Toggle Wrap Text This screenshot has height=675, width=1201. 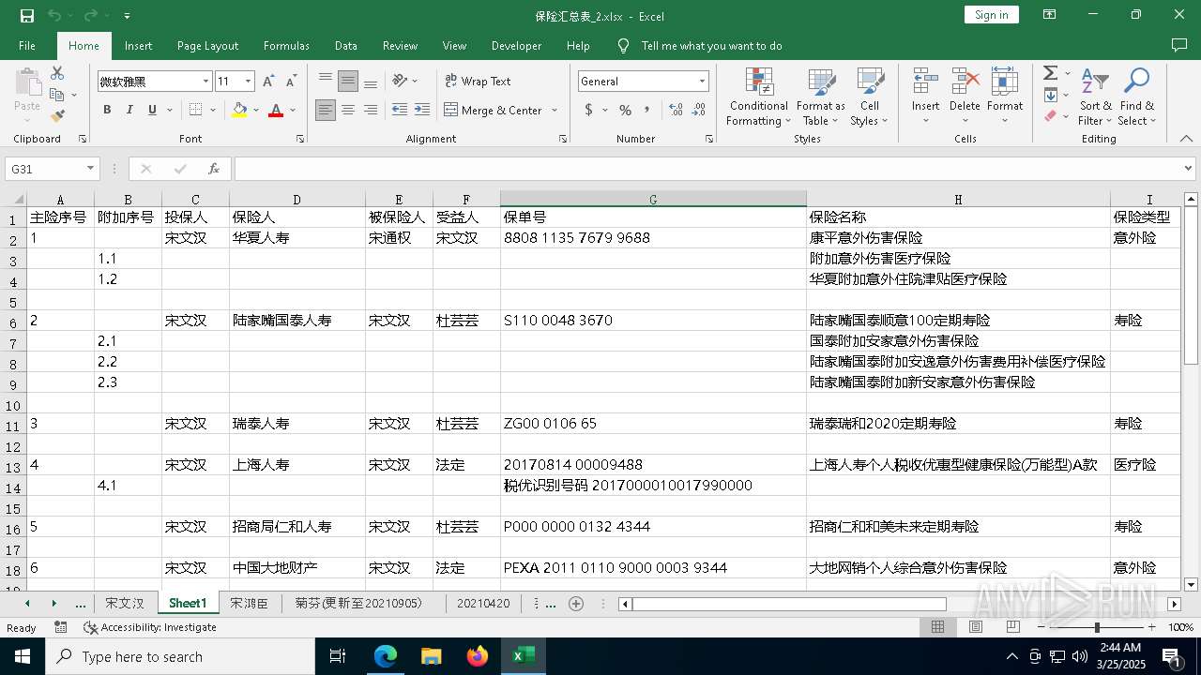click(478, 82)
